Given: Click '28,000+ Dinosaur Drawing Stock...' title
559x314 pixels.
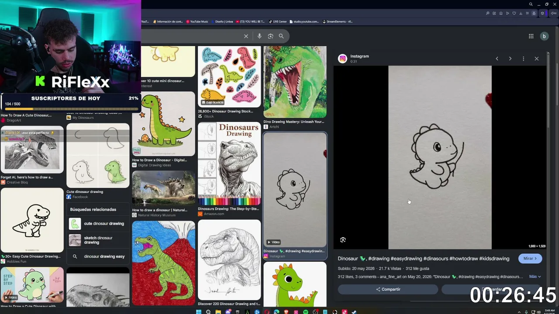Looking at the screenshot, I should (225, 111).
